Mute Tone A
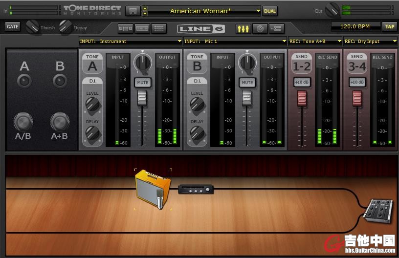 click(143, 83)
